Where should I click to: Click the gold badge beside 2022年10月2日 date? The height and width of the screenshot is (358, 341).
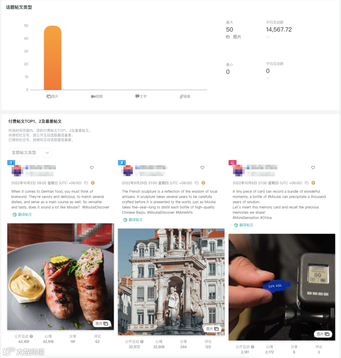93,183
